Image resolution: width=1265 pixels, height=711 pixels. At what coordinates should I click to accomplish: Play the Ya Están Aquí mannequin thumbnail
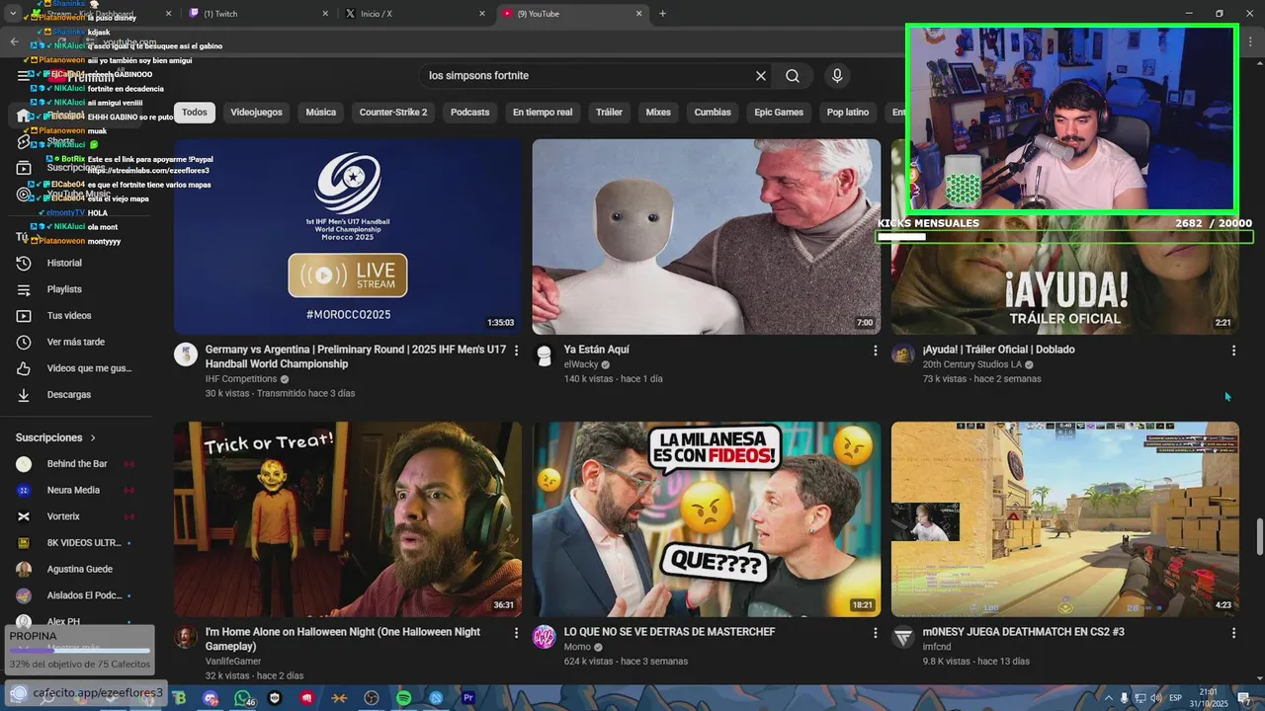707,237
